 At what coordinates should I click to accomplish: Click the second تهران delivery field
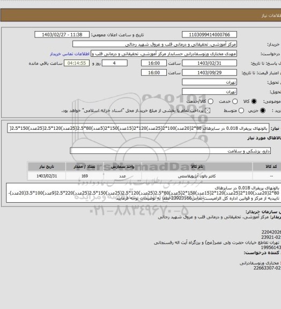[209, 91]
